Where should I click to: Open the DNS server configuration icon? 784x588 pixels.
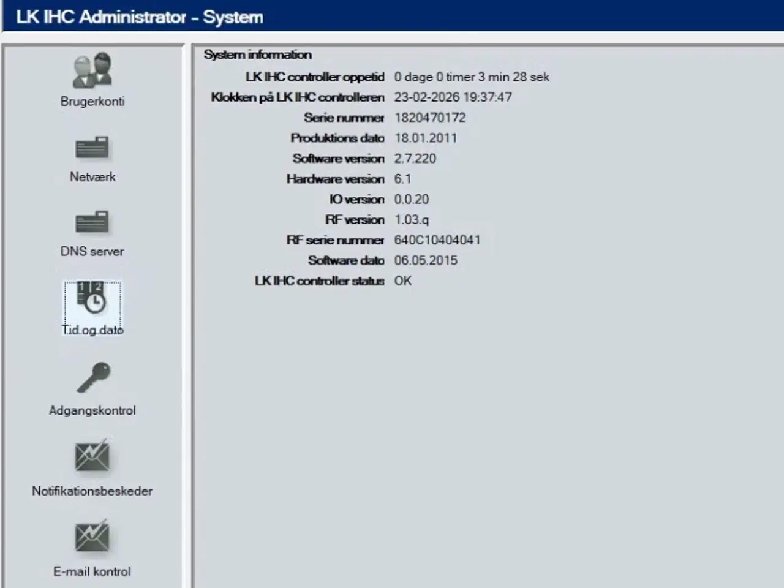pos(92,222)
